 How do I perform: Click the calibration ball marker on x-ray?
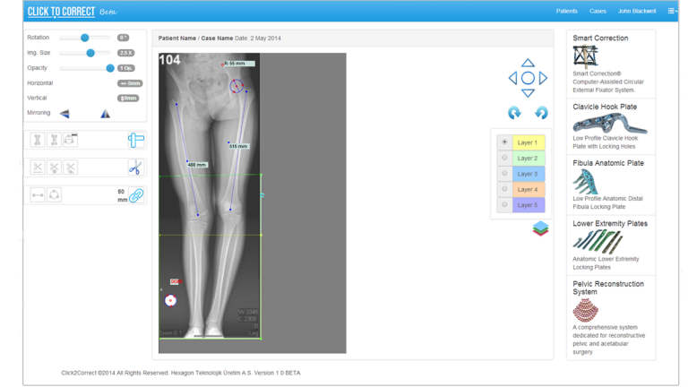170,301
